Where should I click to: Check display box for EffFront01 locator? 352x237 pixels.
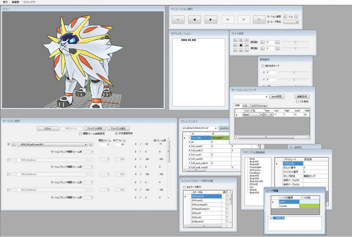point(226,201)
